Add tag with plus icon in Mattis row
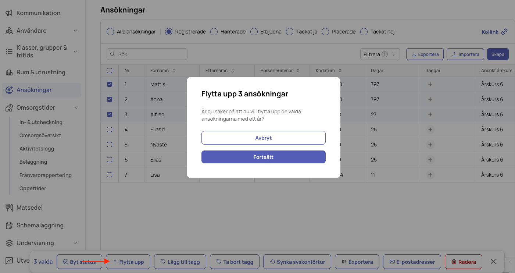This screenshot has height=273, width=515. (x=430, y=84)
